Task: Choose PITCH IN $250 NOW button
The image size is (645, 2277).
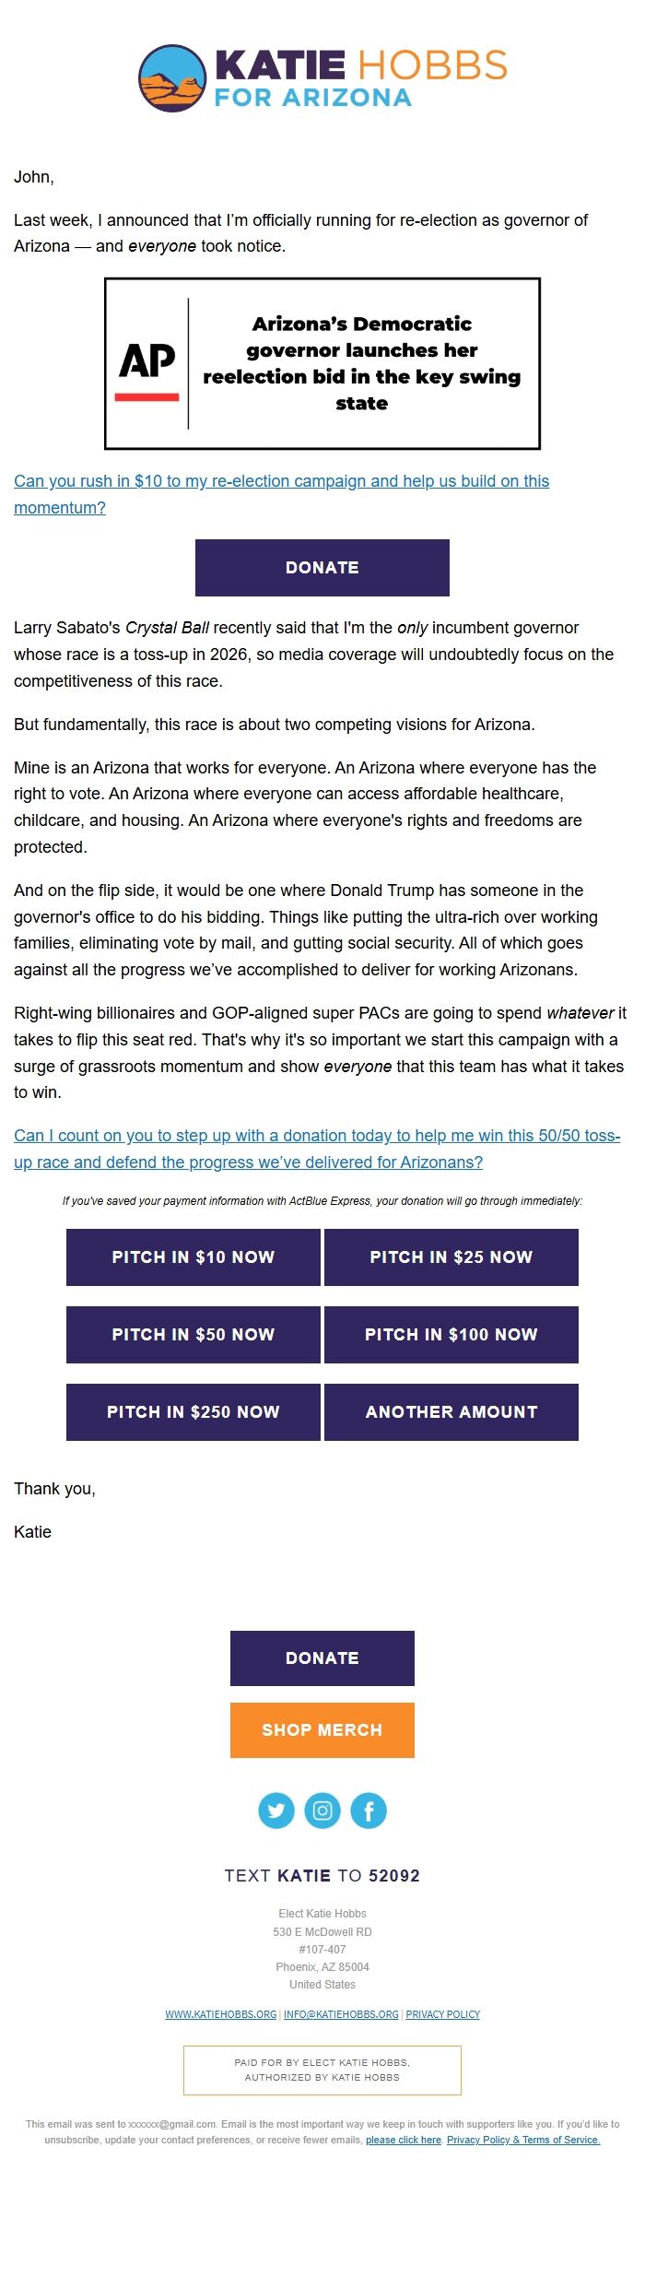Action: pos(193,1411)
